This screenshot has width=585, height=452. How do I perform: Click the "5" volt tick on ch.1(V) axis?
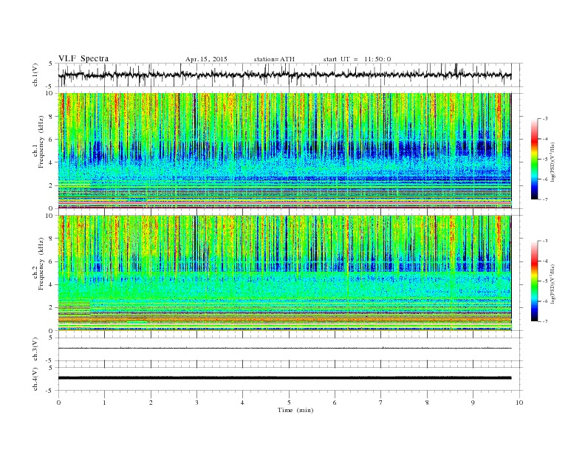[x=51, y=64]
